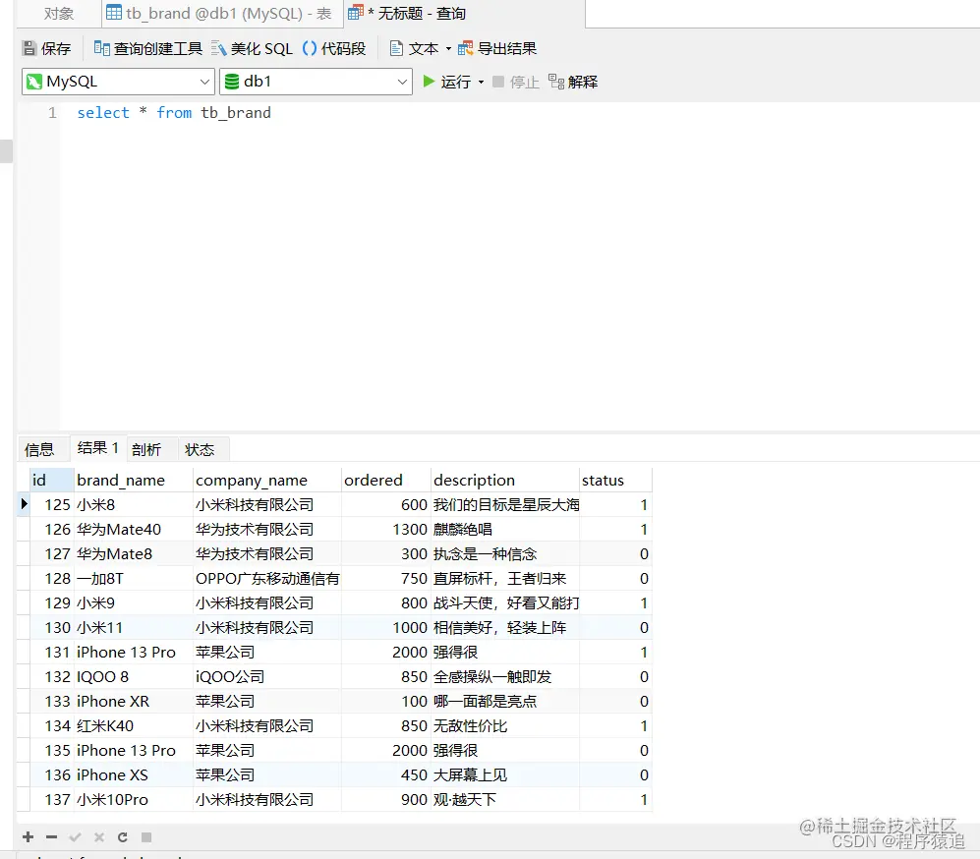Expand the Text (文本) dropdown arrow
Viewport: 980px width, 859px height.
(x=448, y=49)
